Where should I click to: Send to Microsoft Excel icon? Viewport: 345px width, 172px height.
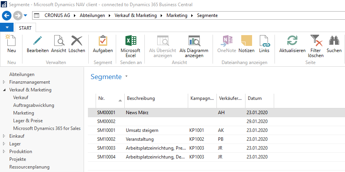coord(130,40)
